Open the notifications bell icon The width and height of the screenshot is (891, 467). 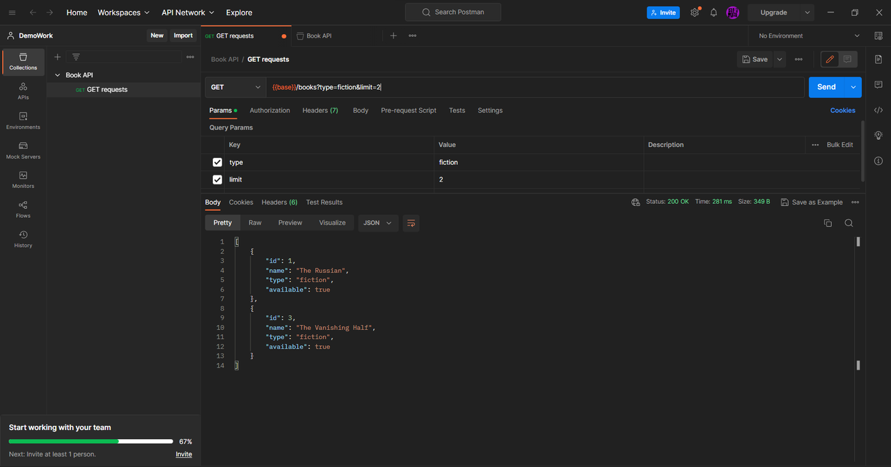pyautogui.click(x=713, y=13)
